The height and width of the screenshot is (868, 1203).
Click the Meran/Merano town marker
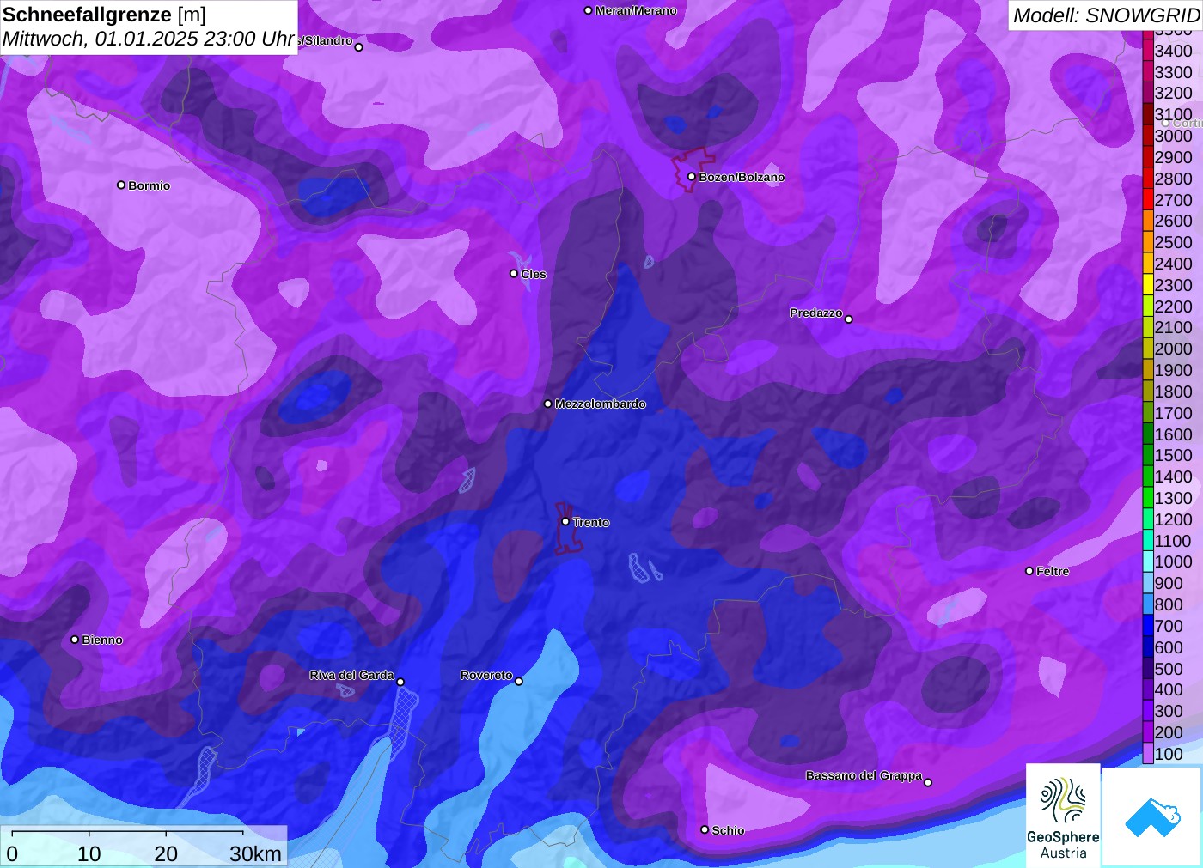pos(588,10)
